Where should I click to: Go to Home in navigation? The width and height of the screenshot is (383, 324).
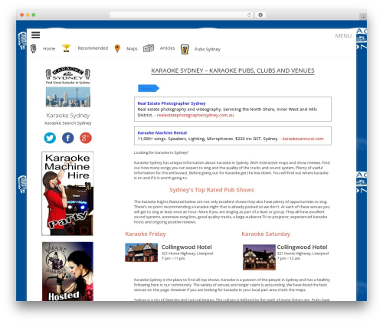click(49, 48)
